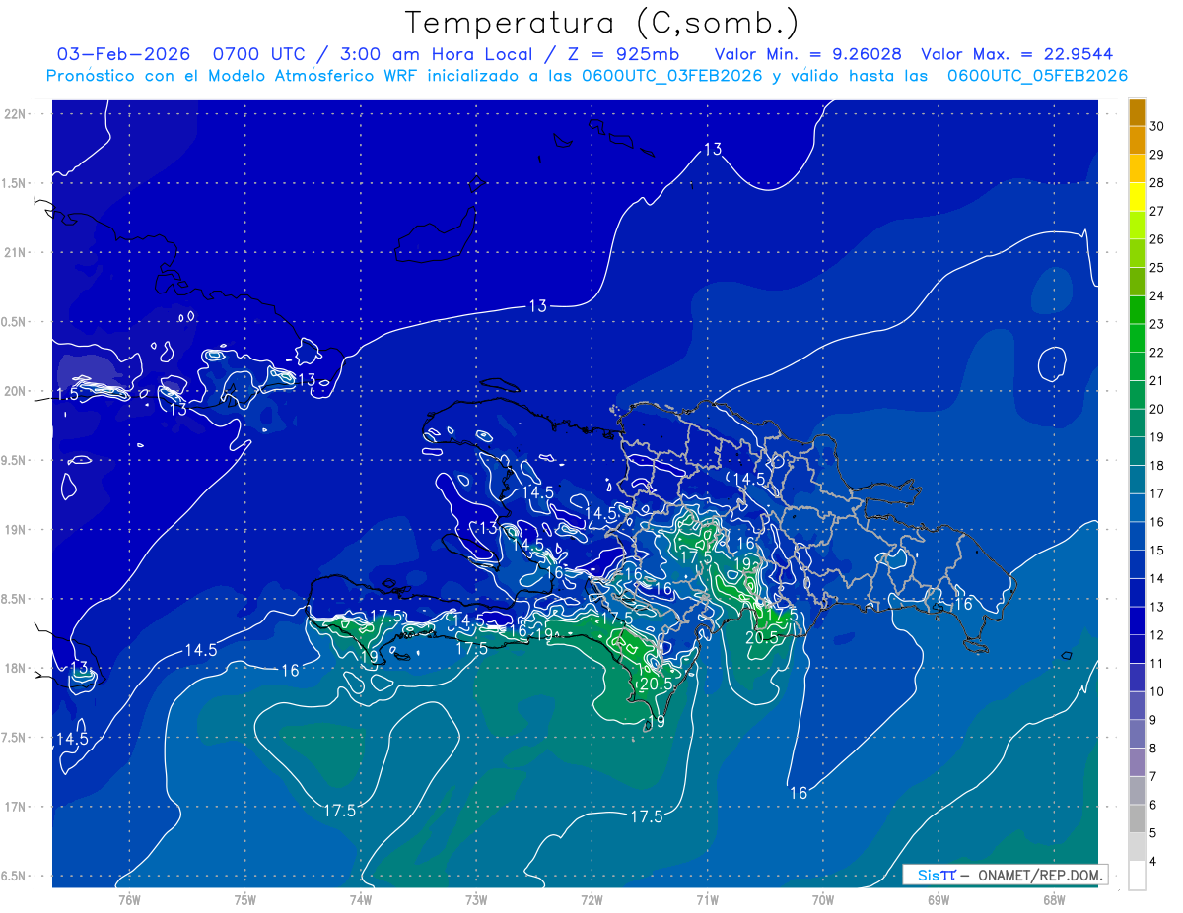The width and height of the screenshot is (1183, 913).
Task: Click the color scale label 4
Action: click(x=1153, y=861)
